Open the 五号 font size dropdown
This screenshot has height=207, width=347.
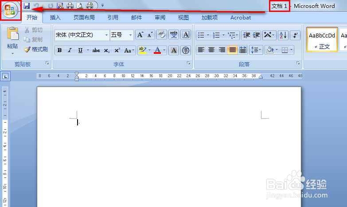[x=131, y=35]
